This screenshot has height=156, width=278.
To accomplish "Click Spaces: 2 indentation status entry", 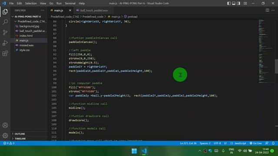I will 205,143.
